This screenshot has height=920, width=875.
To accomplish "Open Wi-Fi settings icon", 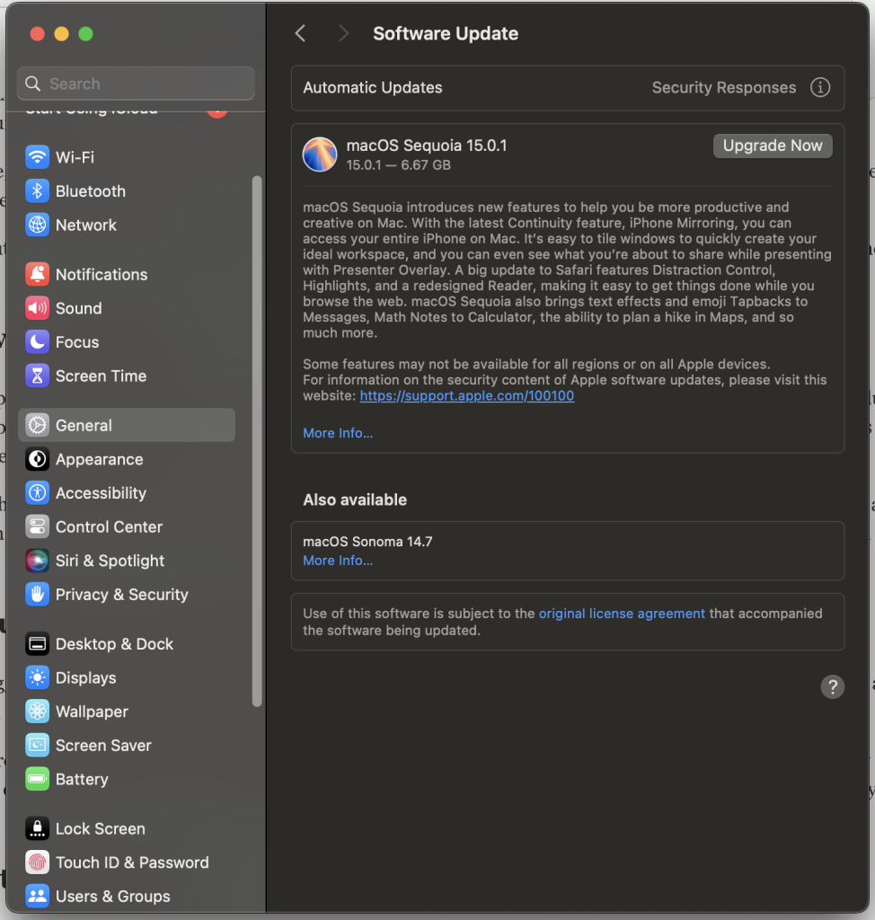I will tap(37, 157).
